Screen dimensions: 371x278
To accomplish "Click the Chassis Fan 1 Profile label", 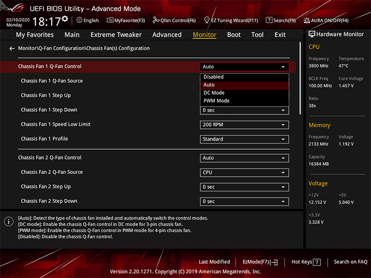I will tap(44, 139).
